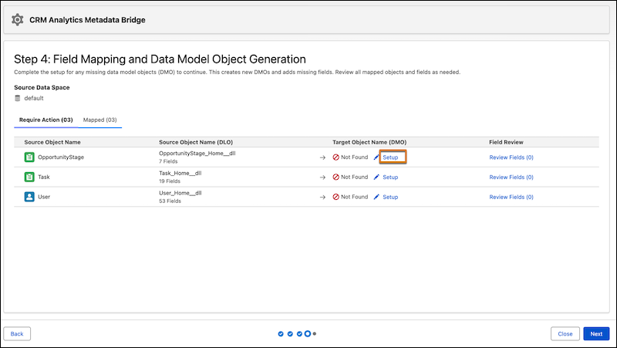Click the CRM Analytics Metadata Bridge title
Image resolution: width=617 pixels, height=348 pixels.
(87, 20)
